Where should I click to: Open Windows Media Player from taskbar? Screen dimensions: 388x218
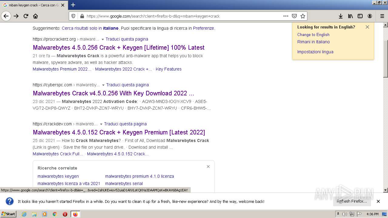[x=45, y=214]
